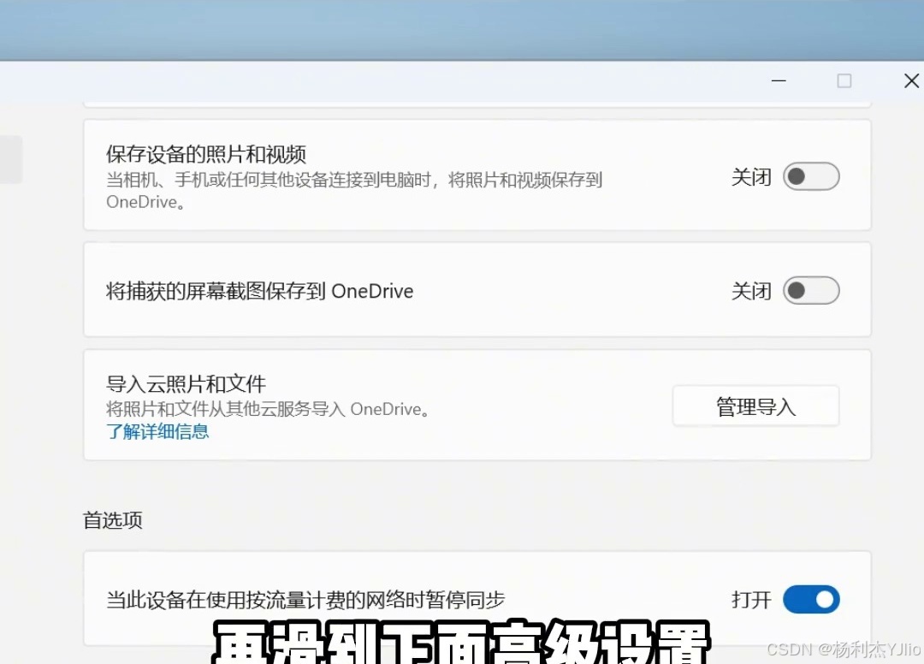The image size is (924, 664).
Task: Open the 管理导入 button
Action: (x=755, y=406)
